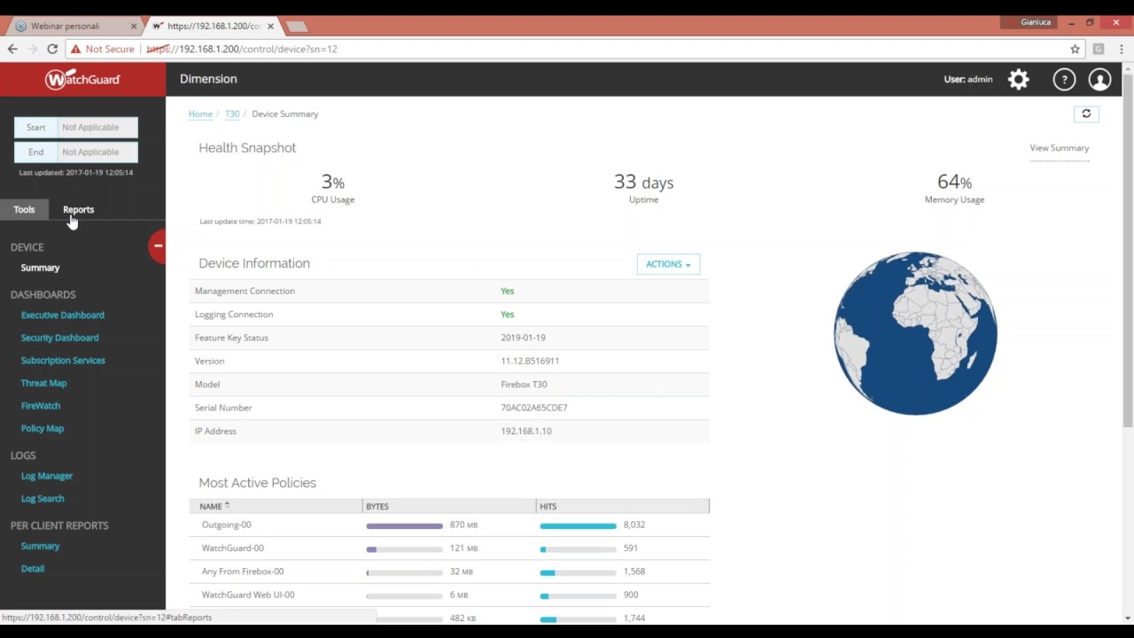This screenshot has width=1134, height=638.
Task: Select WatchGuard Web UI-00 policy
Action: click(x=248, y=595)
